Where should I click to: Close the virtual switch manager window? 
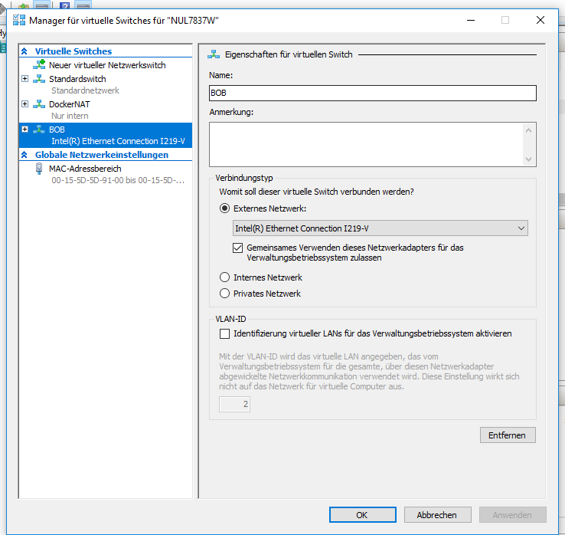click(x=541, y=20)
